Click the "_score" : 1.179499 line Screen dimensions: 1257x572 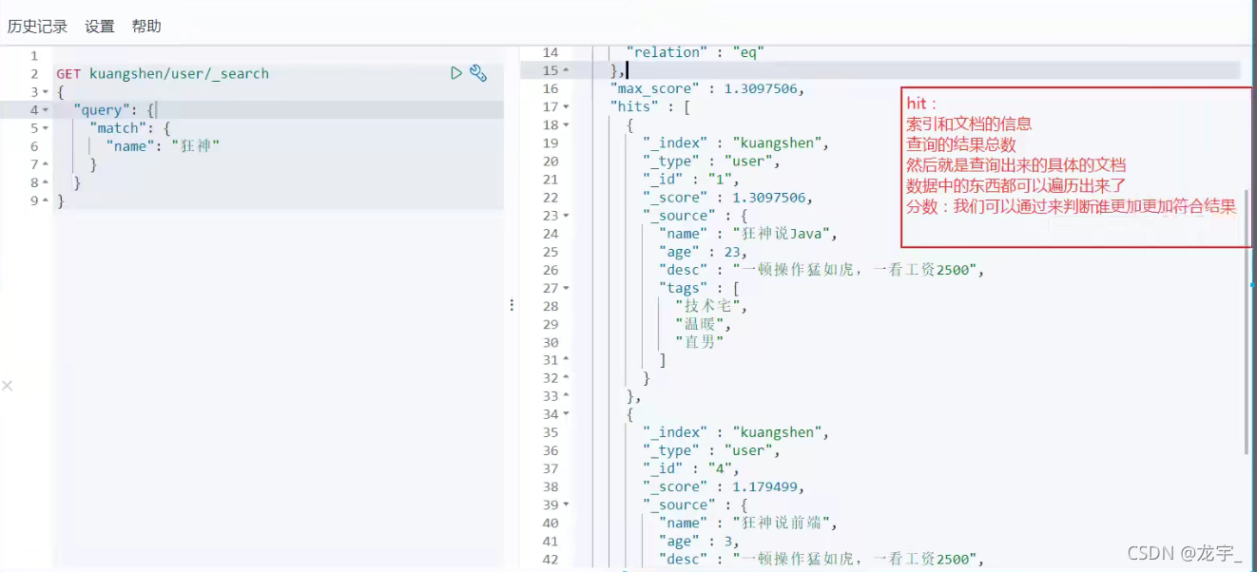pos(724,486)
